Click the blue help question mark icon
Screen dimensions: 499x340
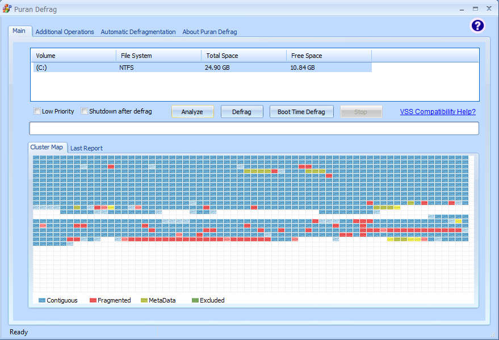477,26
